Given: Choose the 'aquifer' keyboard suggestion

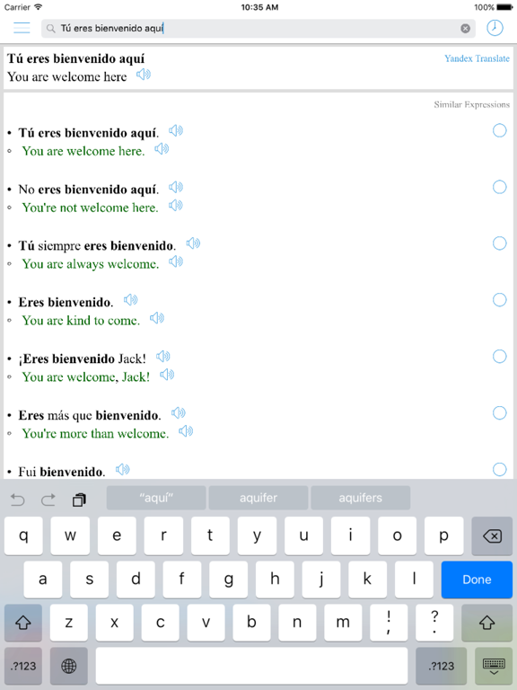Looking at the screenshot, I should [x=258, y=498].
